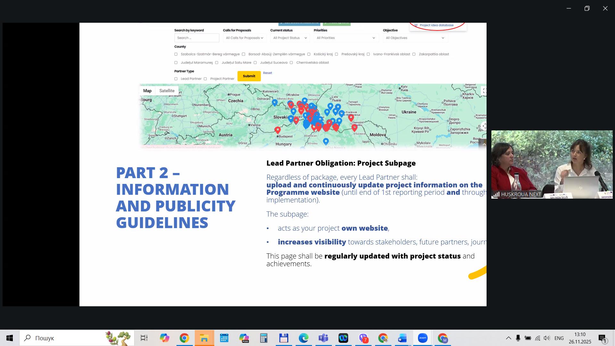Click the Reset filters link
Image resolution: width=615 pixels, height=346 pixels.
pos(267,73)
